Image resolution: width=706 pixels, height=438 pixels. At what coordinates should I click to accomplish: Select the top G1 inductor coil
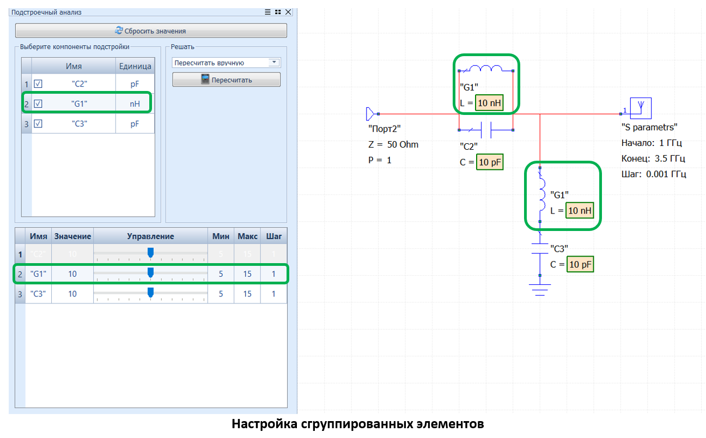[486, 69]
